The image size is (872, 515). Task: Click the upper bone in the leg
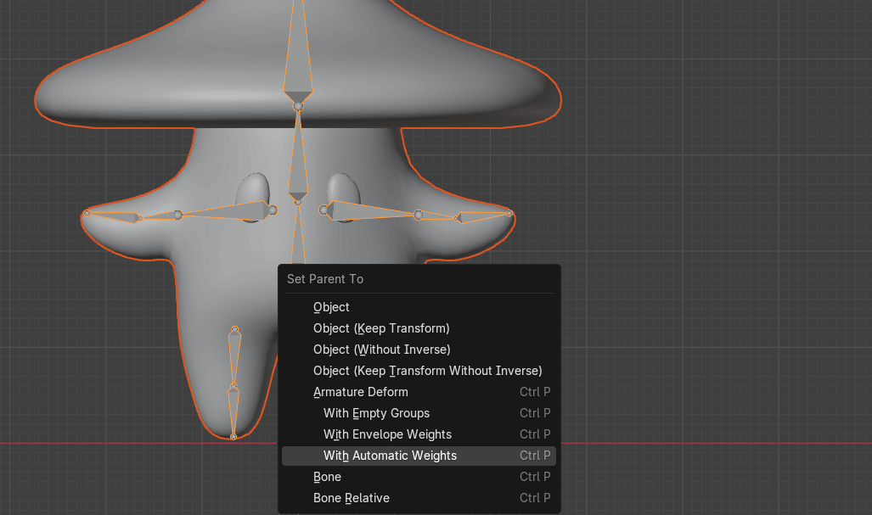point(234,355)
